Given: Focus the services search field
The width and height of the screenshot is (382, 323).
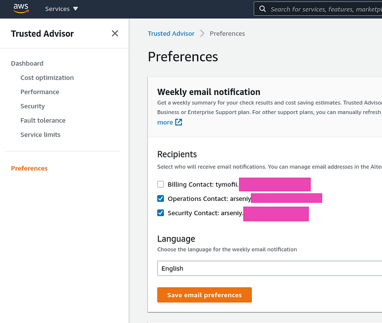Looking at the screenshot, I should point(318,9).
